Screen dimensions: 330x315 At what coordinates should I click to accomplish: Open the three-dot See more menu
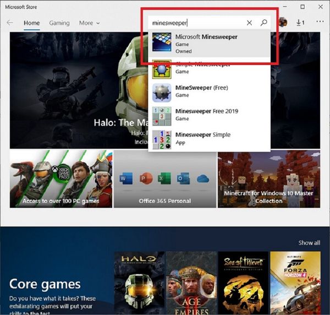click(320, 23)
